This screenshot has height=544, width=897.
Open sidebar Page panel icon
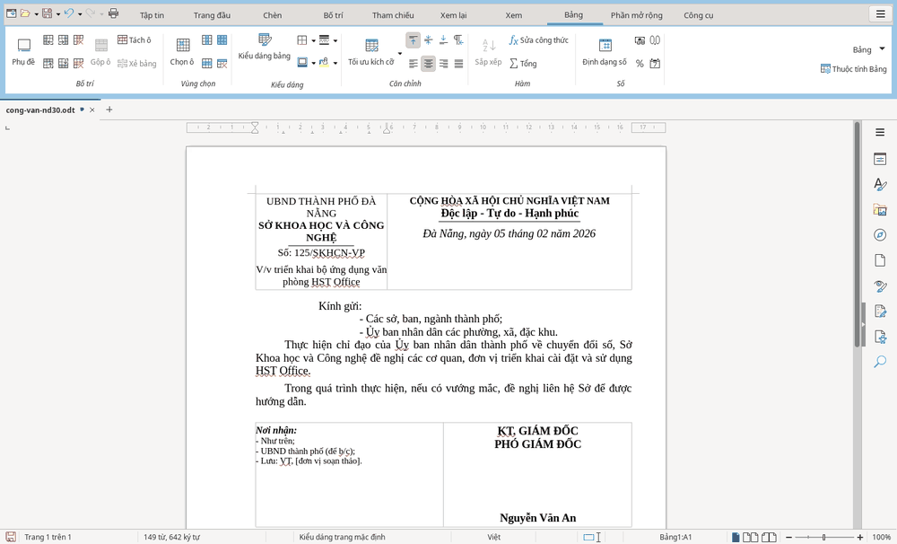(880, 260)
